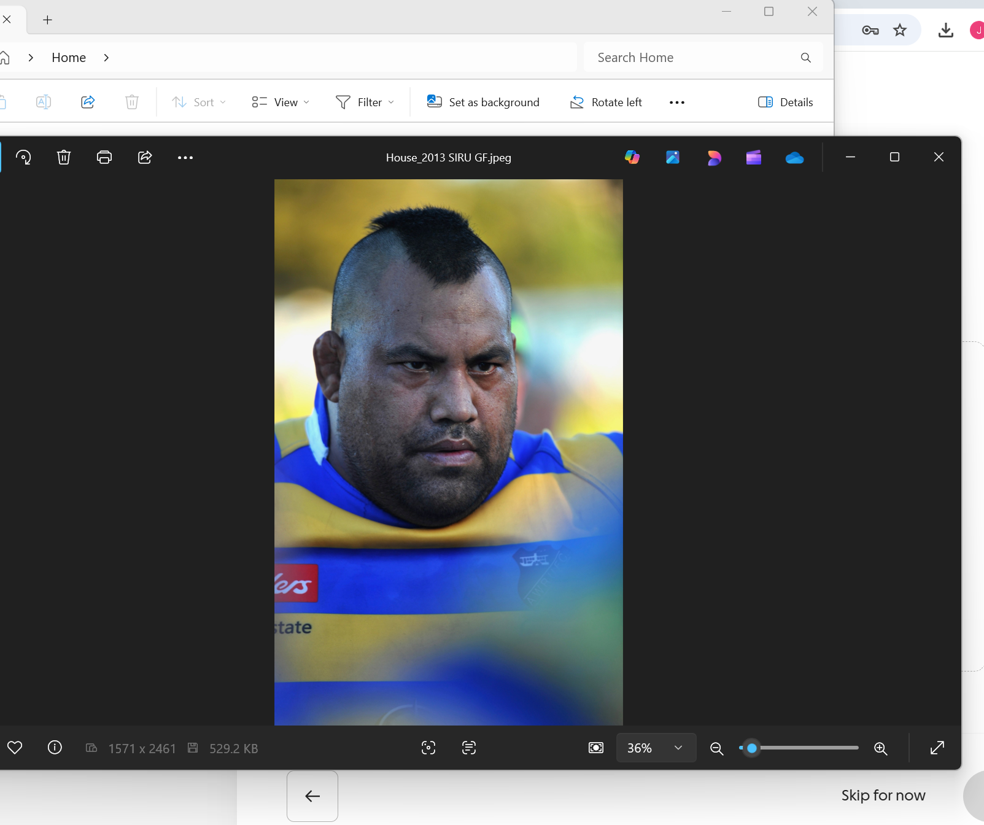Share the photo from the viewer toolbar
This screenshot has height=825, width=984.
click(144, 157)
